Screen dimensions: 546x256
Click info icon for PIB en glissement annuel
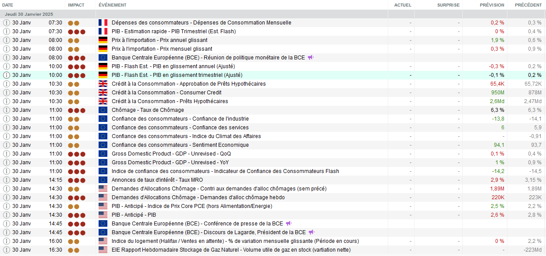pos(6,66)
